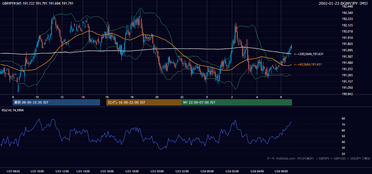The image size is (372, 174).
Task: Click the 1/24 04:00 time axis label
Action: pos(257,171)
